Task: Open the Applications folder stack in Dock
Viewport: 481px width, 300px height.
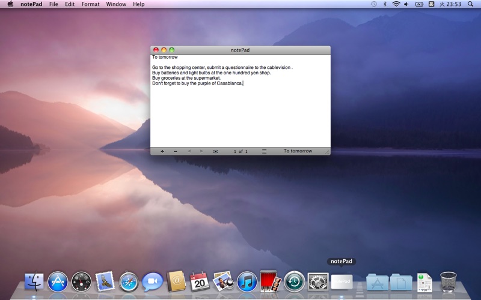Action: click(x=378, y=282)
